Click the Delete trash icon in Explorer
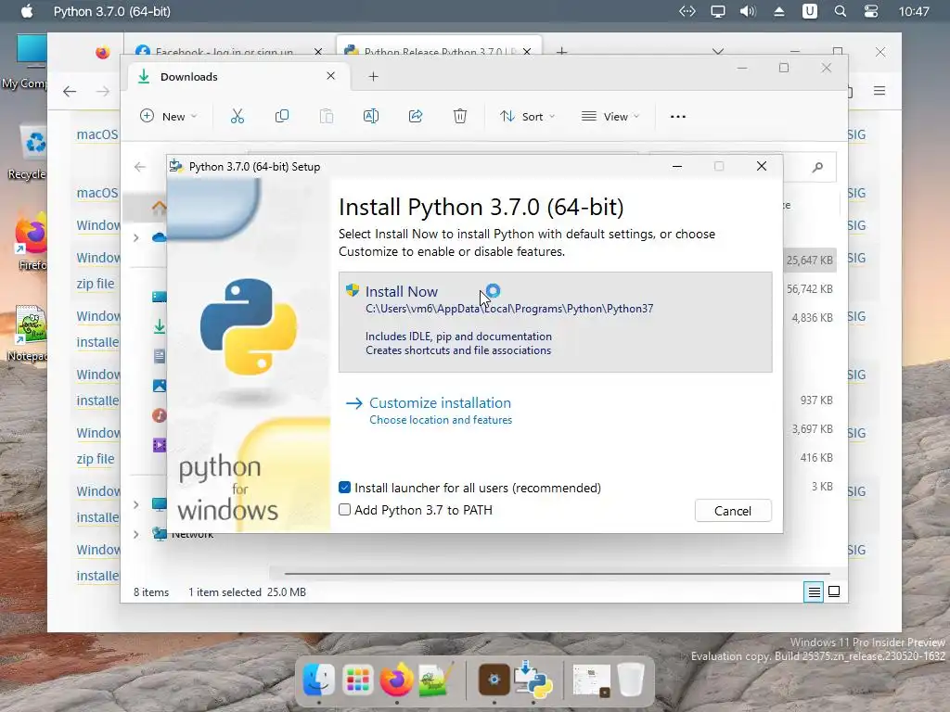The width and height of the screenshot is (950, 712). pos(460,116)
